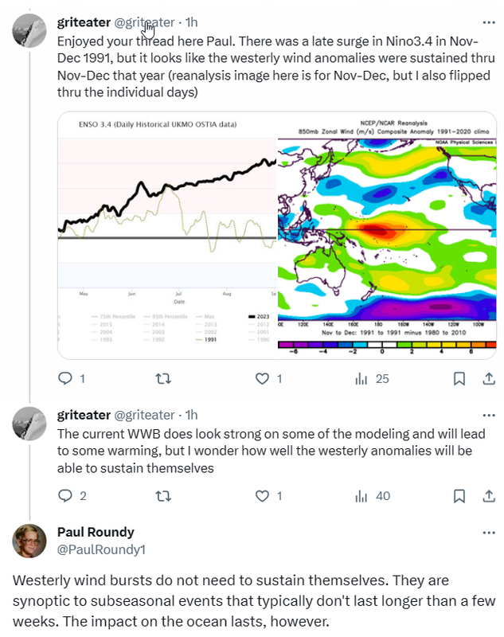Share the WWB modeling tweet
The image size is (504, 637).
(x=489, y=495)
